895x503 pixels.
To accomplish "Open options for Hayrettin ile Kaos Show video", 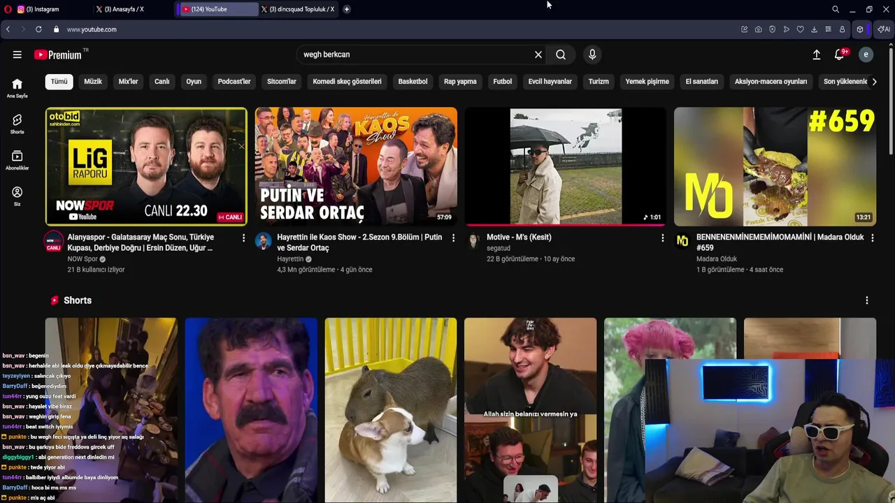I will pos(453,238).
